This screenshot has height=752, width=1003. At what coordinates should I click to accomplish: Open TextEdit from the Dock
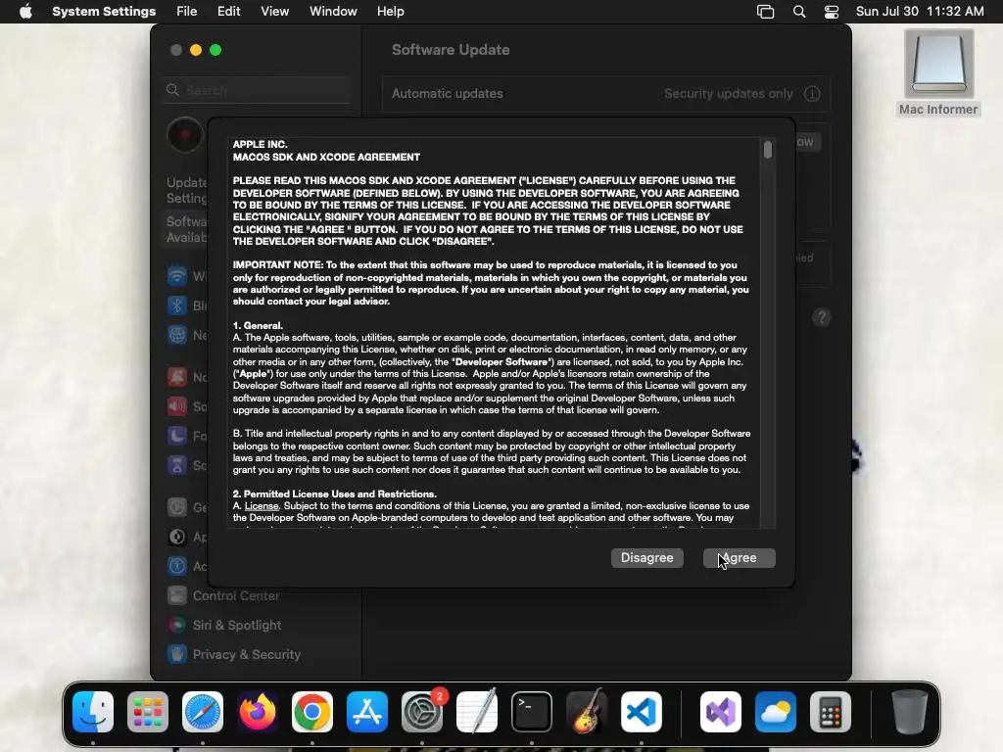(x=477, y=712)
